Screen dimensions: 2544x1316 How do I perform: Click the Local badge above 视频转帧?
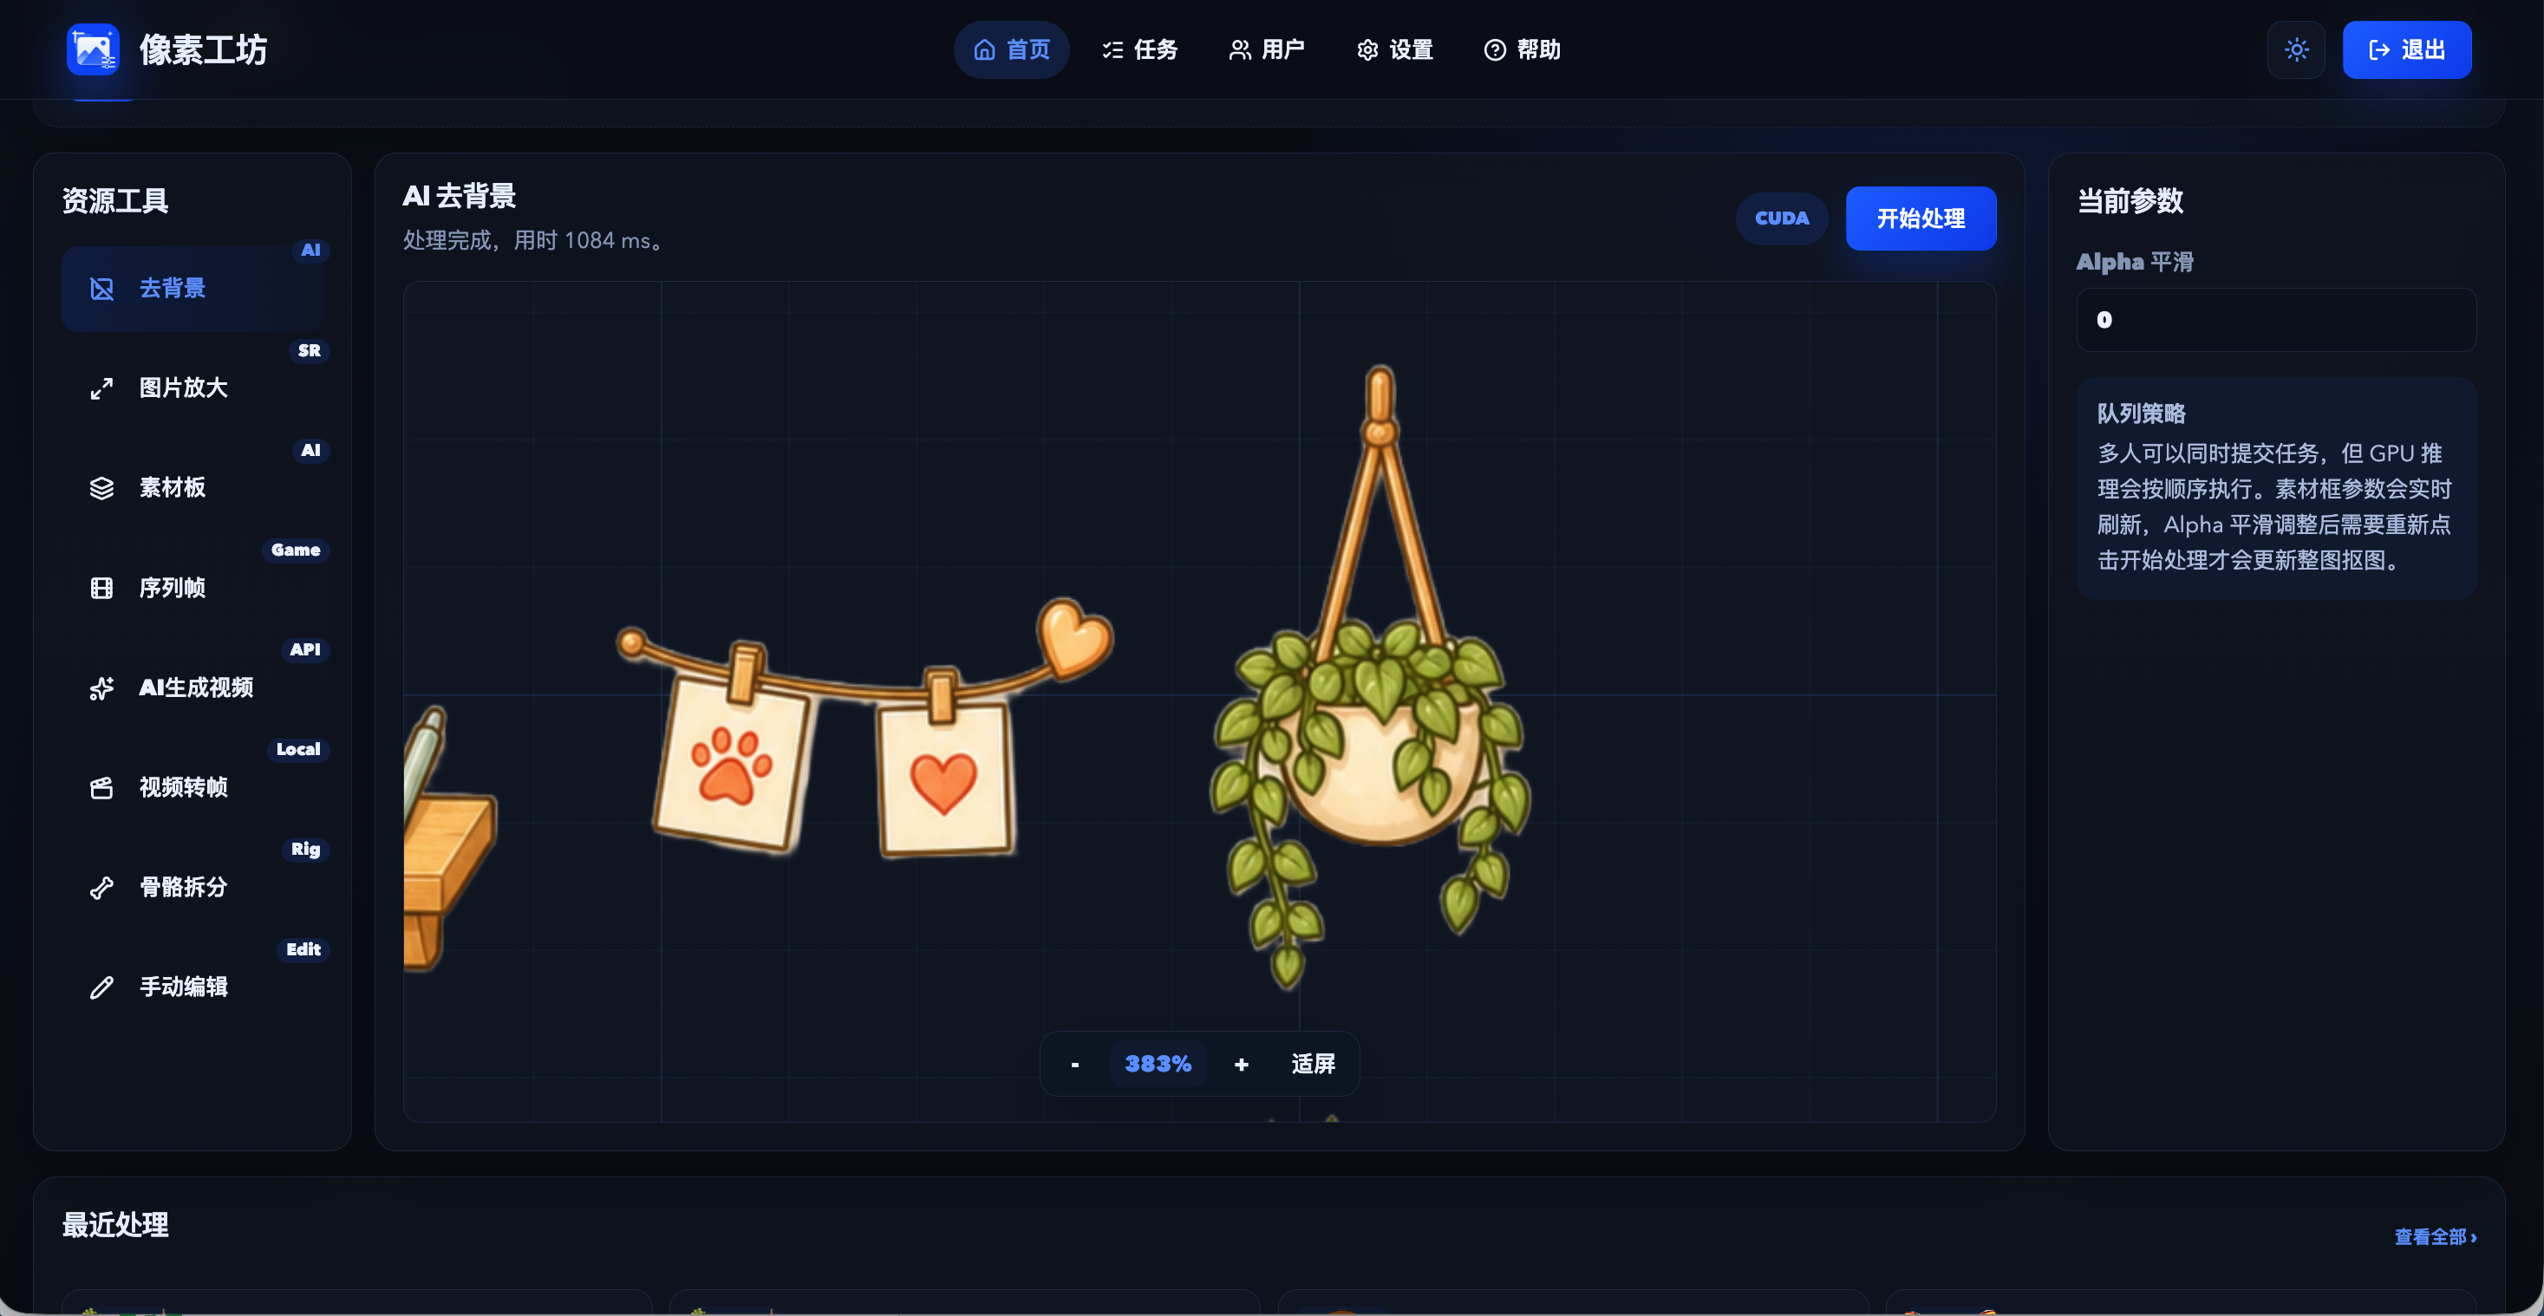(297, 749)
